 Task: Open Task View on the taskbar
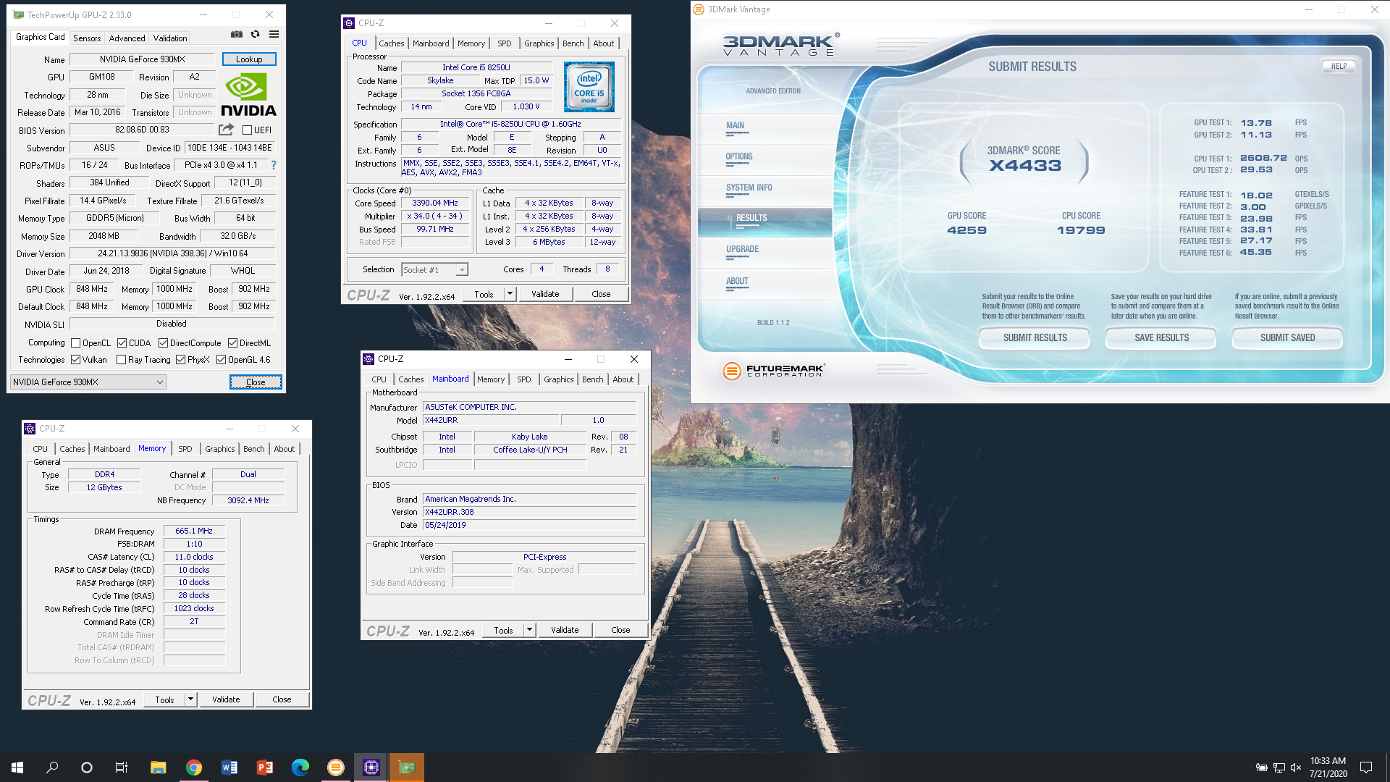[122, 768]
